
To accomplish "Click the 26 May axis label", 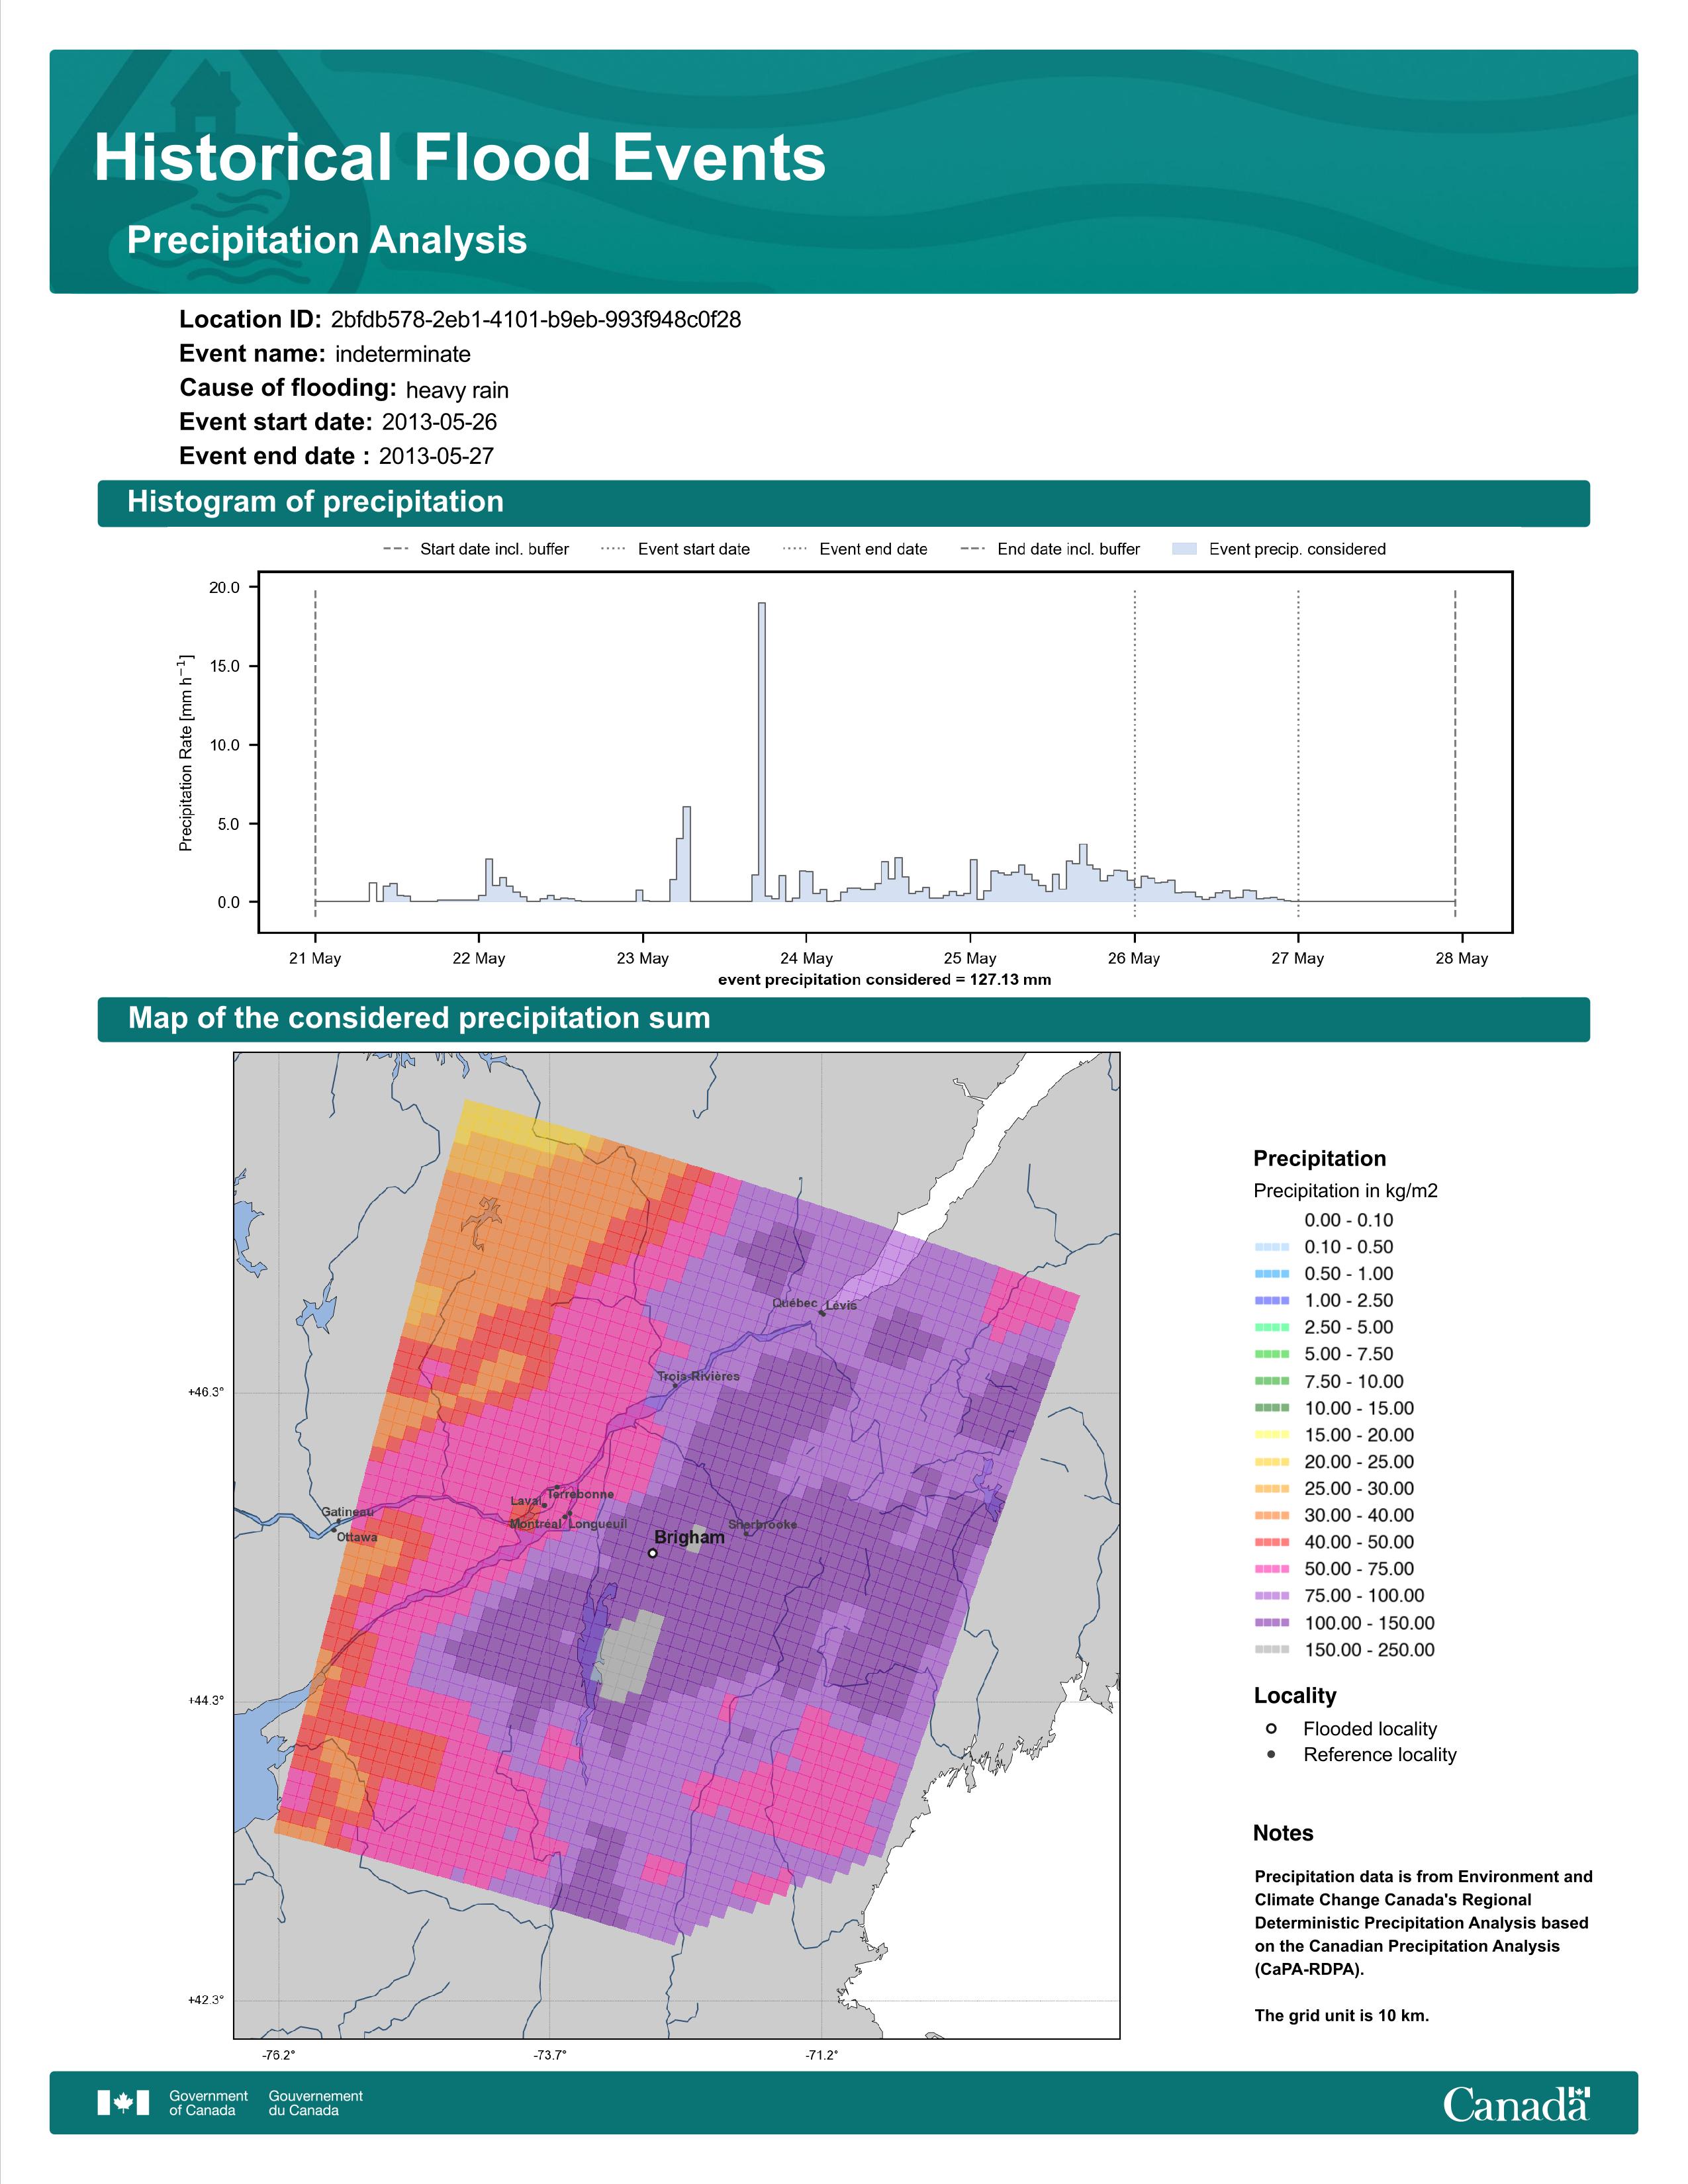I will click(1134, 958).
